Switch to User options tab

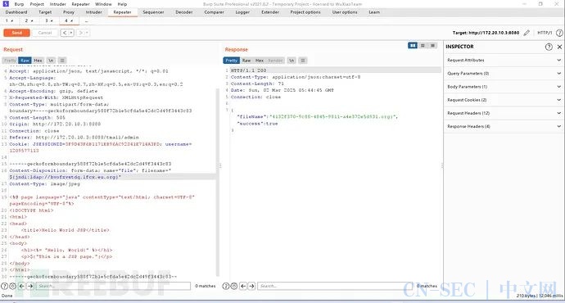[x=345, y=12]
